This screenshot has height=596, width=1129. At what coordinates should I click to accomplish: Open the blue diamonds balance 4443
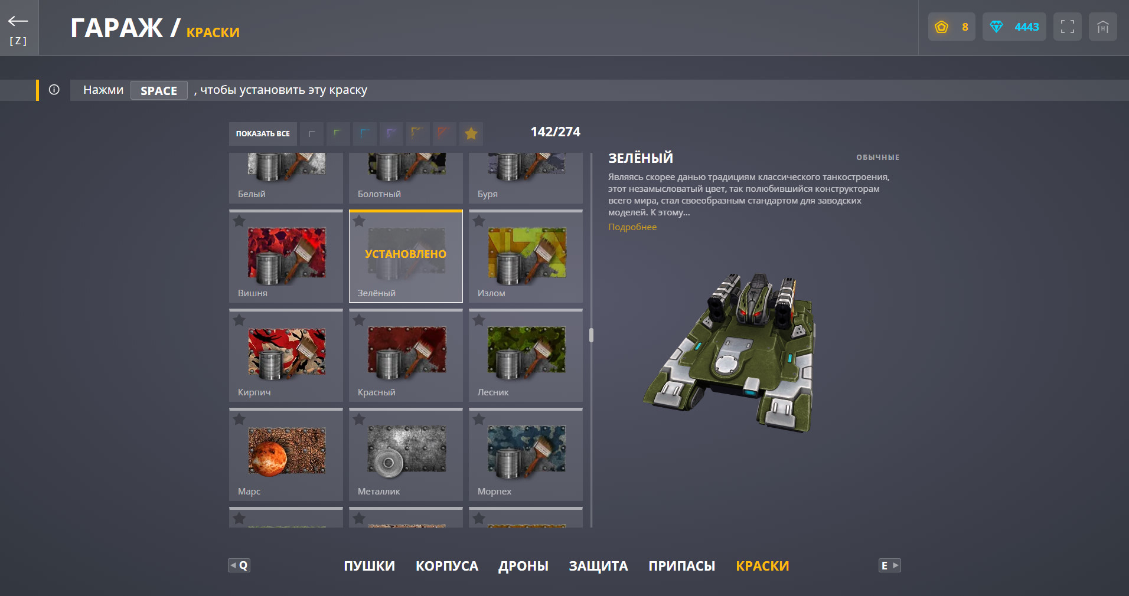1014,27
